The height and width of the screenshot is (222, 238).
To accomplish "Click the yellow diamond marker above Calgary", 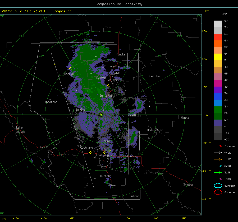I will click(x=104, y=152).
